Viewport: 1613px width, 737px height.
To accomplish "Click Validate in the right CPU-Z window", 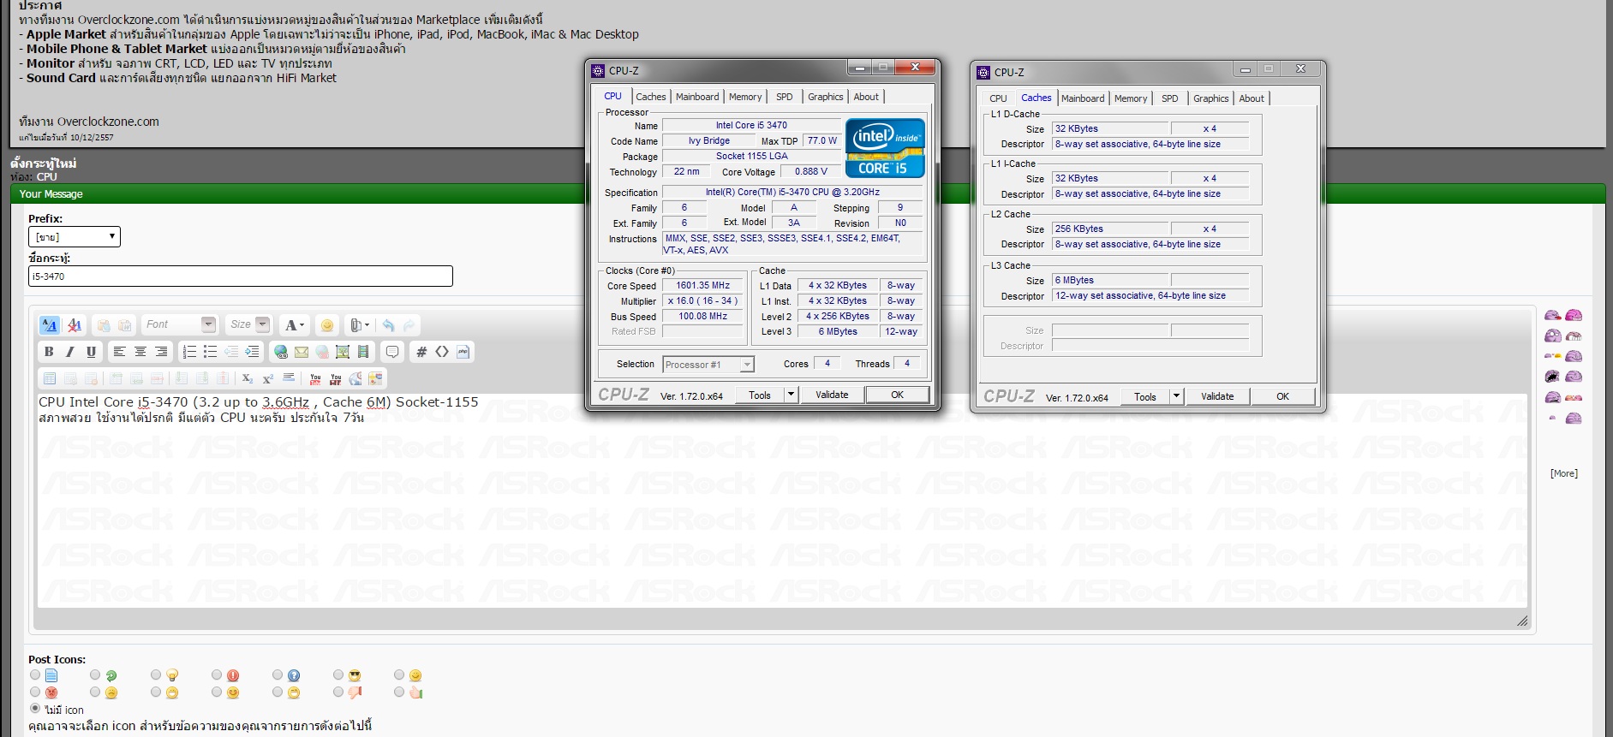I will click(1217, 396).
